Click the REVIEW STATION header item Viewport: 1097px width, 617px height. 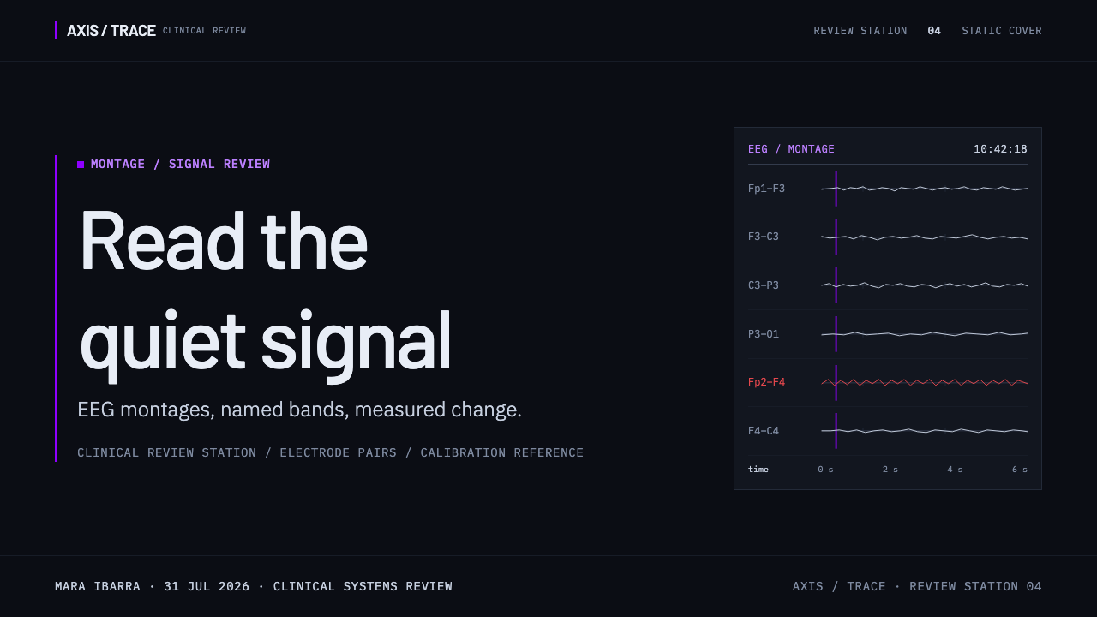coord(860,31)
